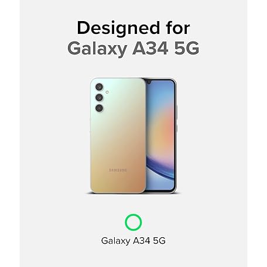
Task: Select the gray 'Galaxy A34 5G' headline
Action: (x=133, y=49)
